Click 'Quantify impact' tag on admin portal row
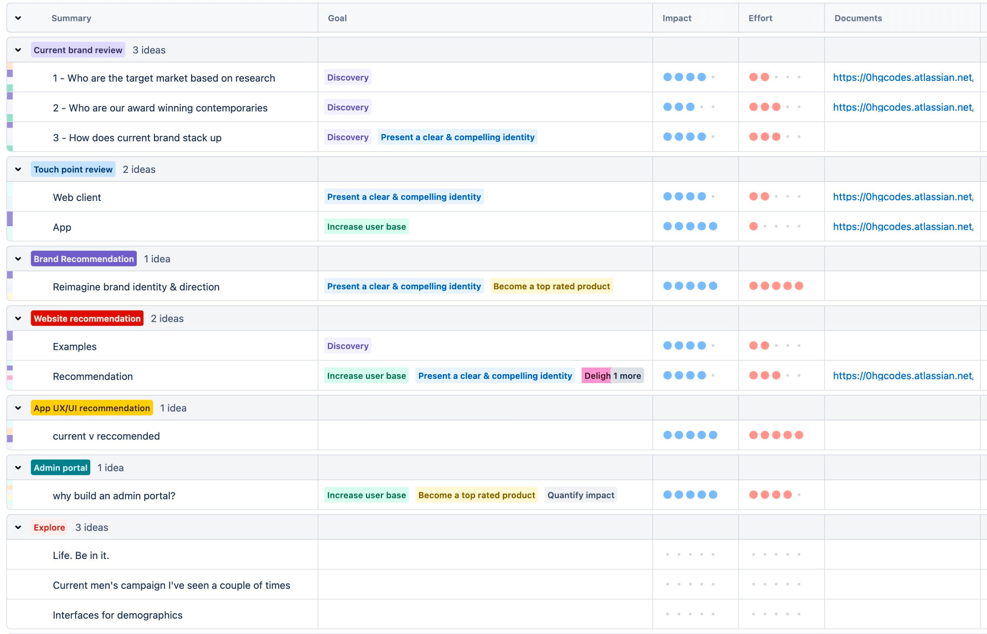 [x=580, y=495]
